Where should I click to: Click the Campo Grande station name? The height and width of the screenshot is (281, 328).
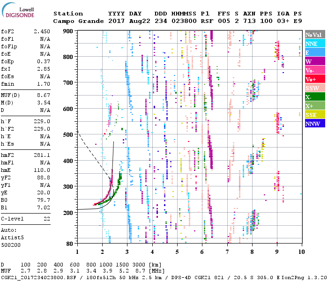click(75, 21)
